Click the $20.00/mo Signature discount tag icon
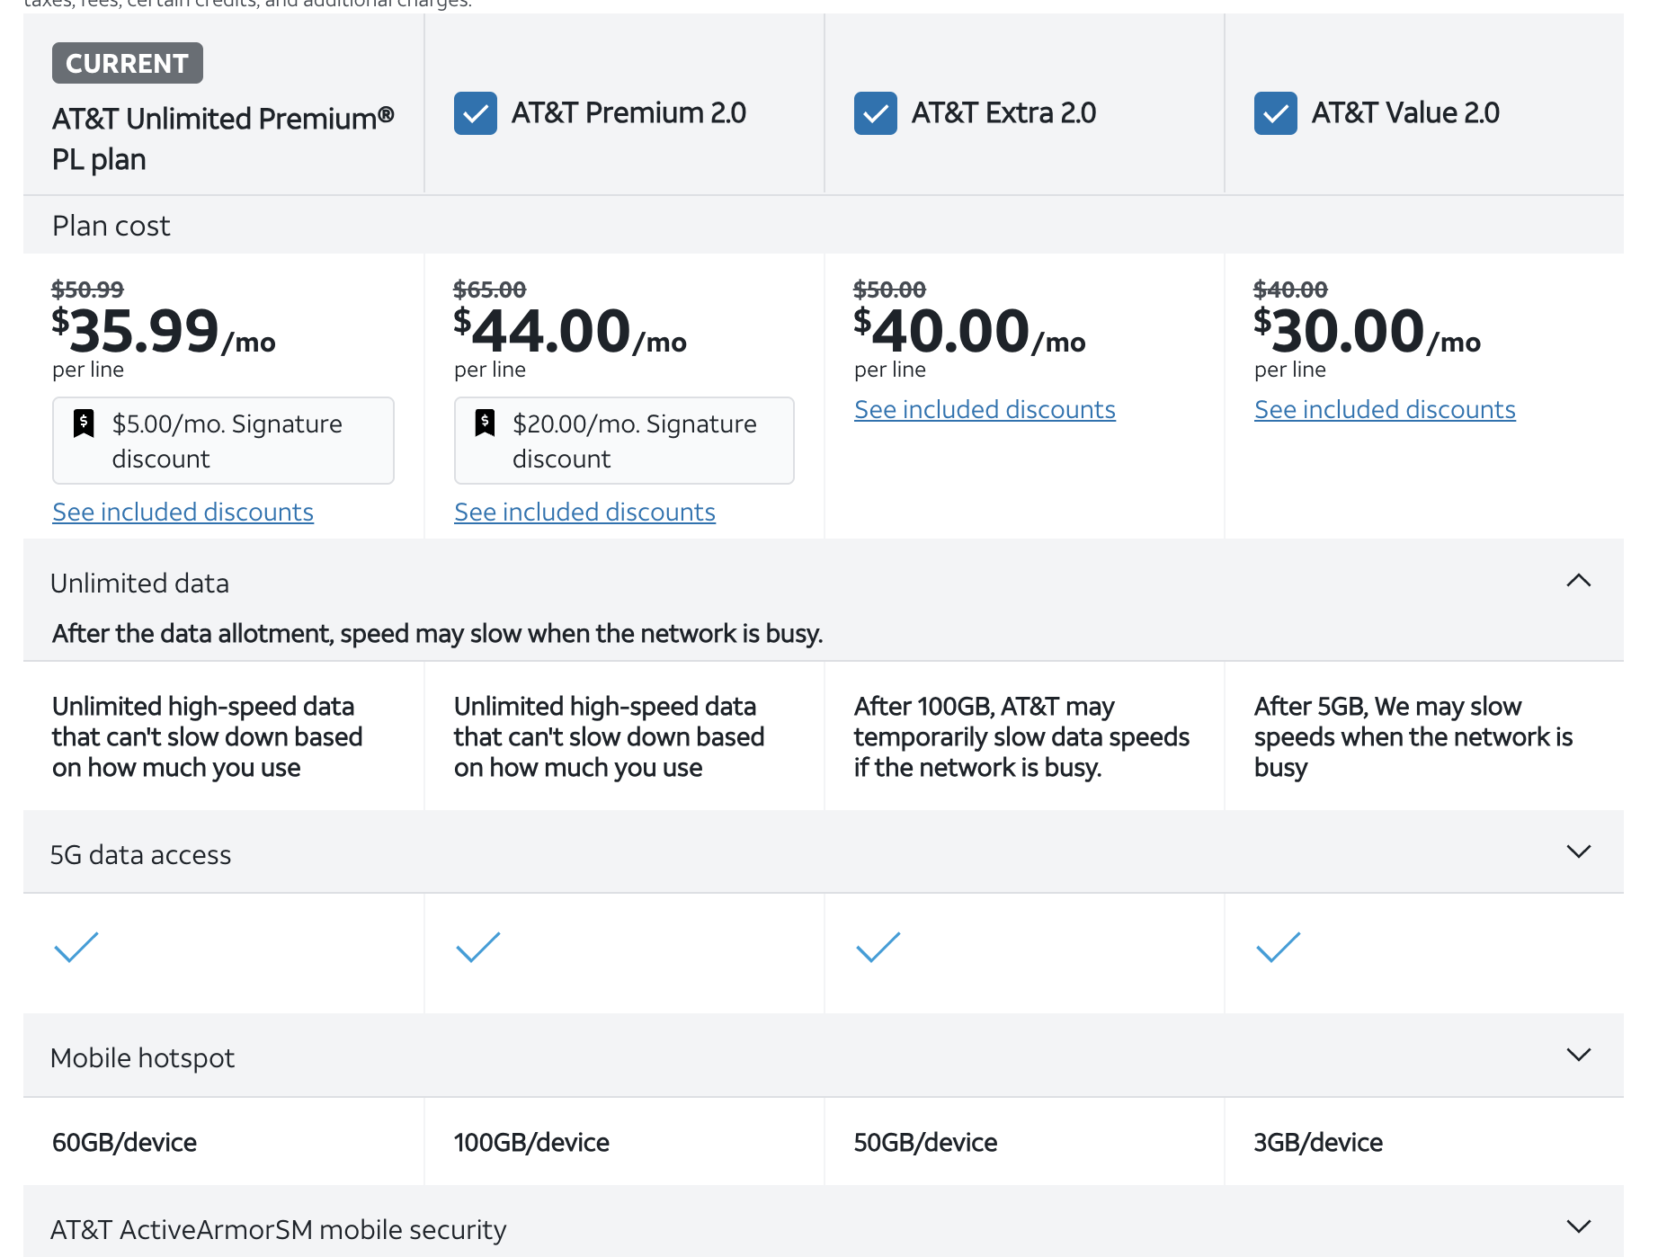The width and height of the screenshot is (1658, 1257). tap(485, 423)
